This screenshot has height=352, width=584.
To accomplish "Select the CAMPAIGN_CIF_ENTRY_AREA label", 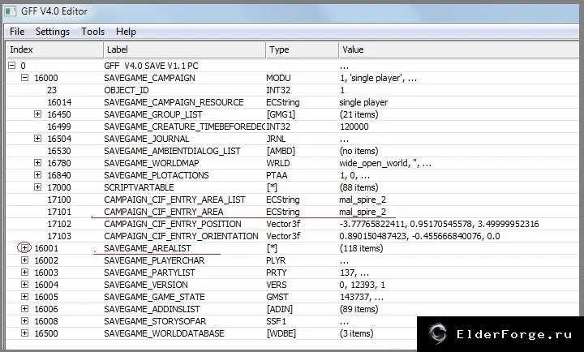I will pyautogui.click(x=164, y=212).
